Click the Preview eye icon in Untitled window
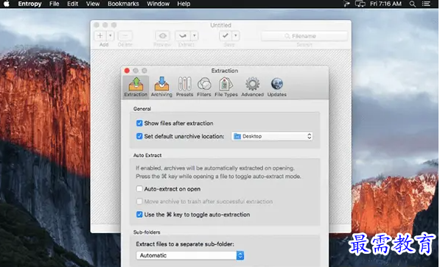 163,36
